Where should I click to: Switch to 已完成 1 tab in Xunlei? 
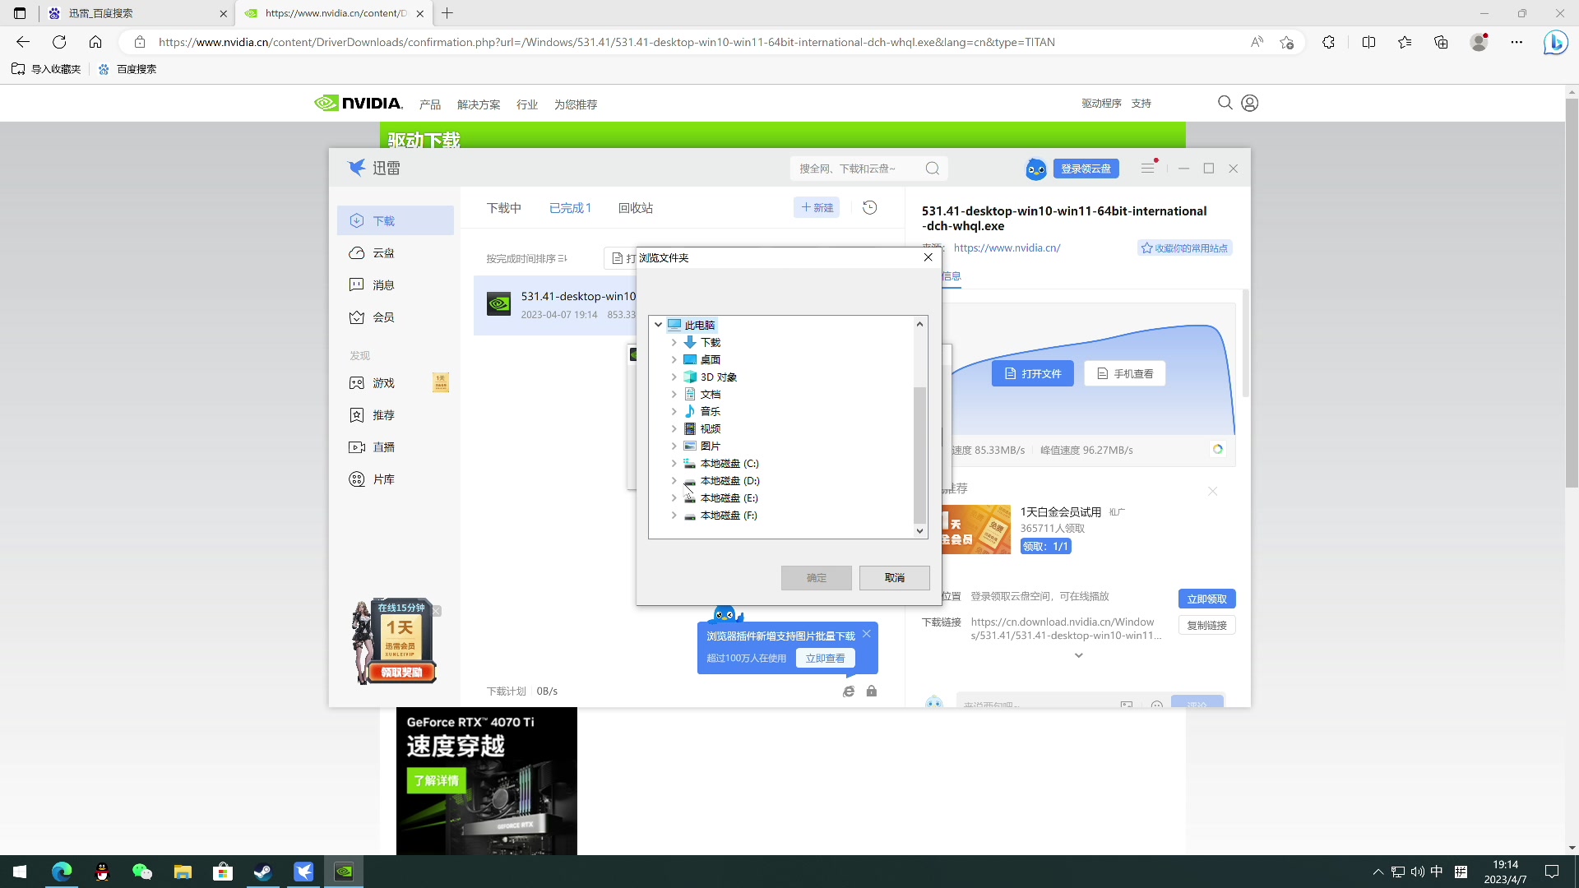tap(570, 208)
